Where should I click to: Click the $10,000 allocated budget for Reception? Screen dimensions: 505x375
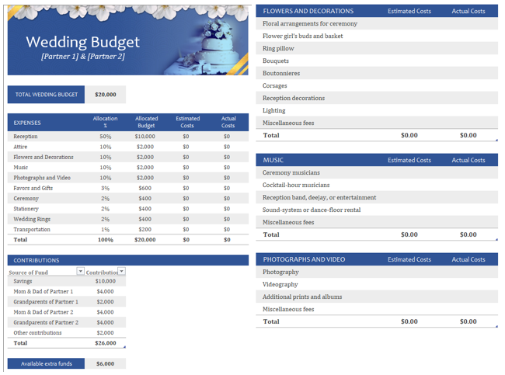145,136
